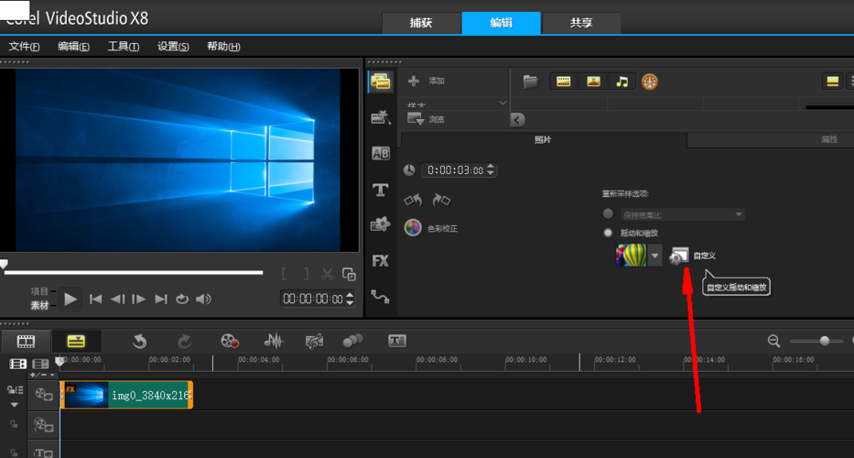Open the Instant Project panel icon

(380, 117)
